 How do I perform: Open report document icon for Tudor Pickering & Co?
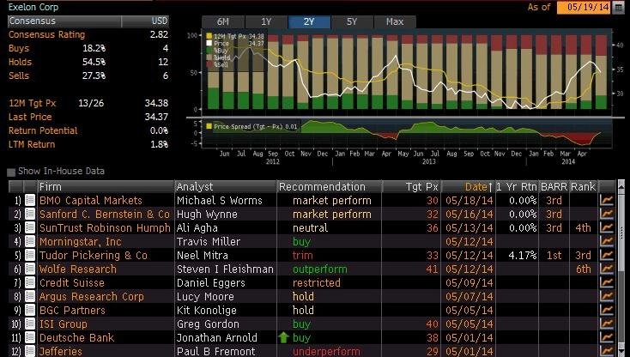tap(30, 255)
